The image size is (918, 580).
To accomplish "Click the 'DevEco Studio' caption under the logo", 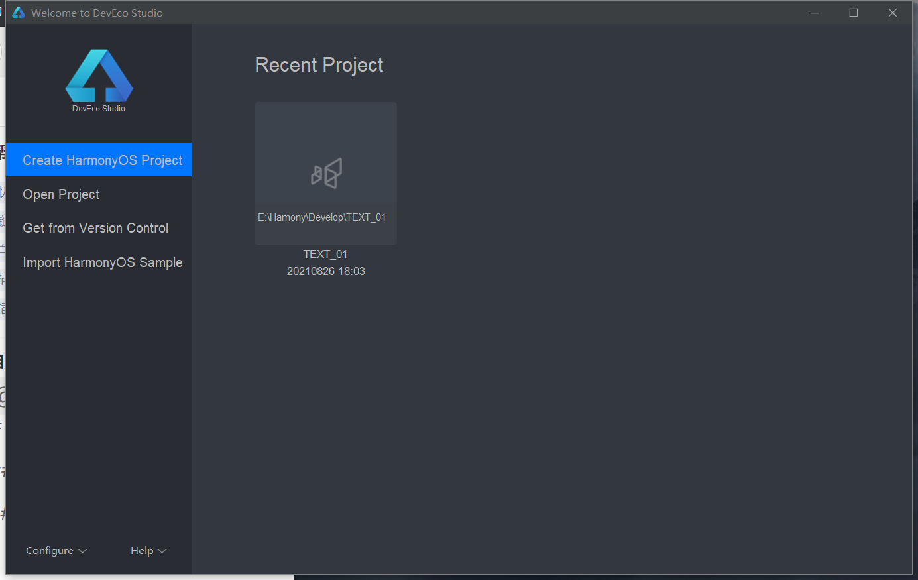I will click(x=99, y=109).
